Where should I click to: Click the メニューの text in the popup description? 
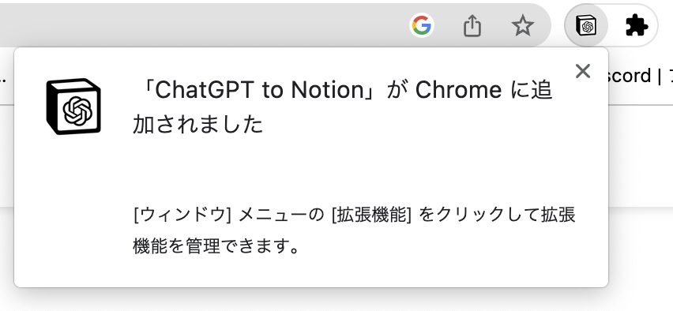[x=281, y=215]
